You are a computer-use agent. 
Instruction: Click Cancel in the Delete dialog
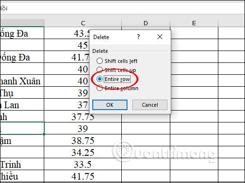[x=150, y=105]
